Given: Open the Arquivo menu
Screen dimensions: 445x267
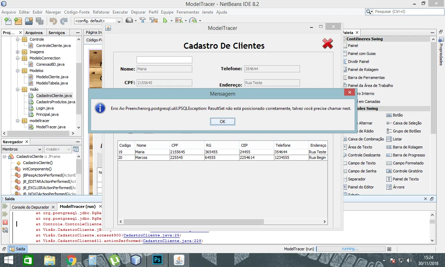Looking at the screenshot, I should click(9, 12).
